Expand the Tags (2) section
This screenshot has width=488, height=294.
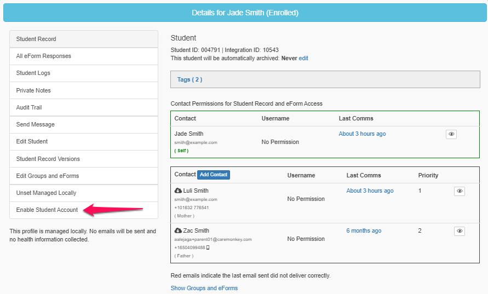[x=190, y=79]
